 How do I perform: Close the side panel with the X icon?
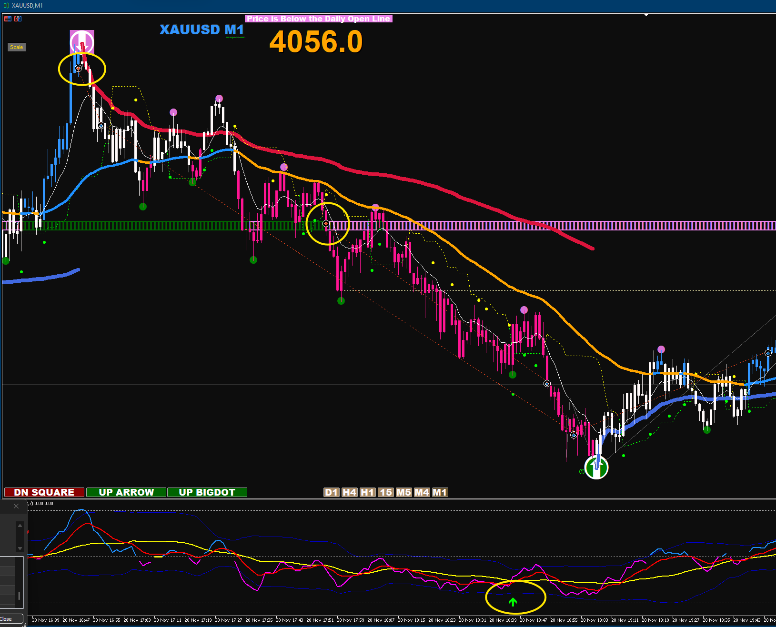point(16,506)
